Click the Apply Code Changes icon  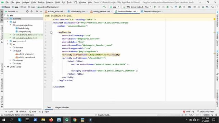tap(163, 7)
